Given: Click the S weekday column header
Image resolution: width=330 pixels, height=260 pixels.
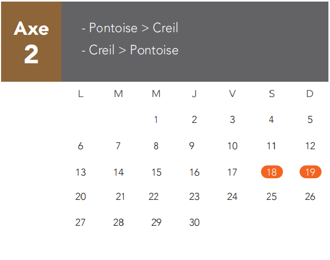Looking at the screenshot, I should point(272,94).
